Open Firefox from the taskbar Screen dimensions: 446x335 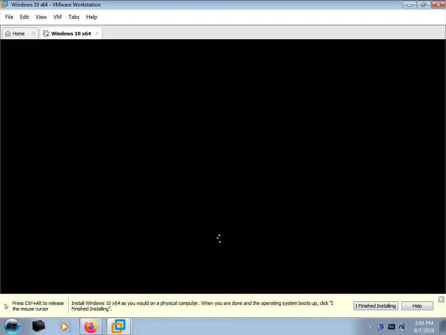pyautogui.click(x=91, y=326)
